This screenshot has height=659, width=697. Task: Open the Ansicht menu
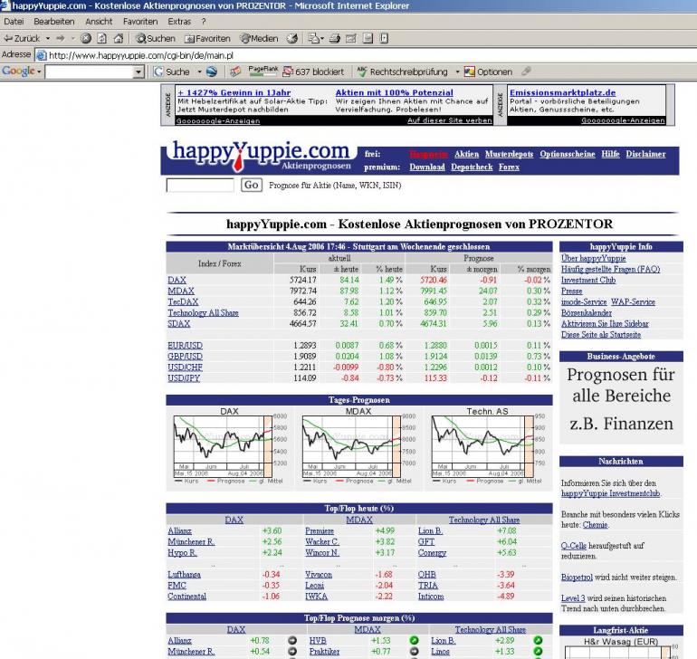pyautogui.click(x=99, y=22)
